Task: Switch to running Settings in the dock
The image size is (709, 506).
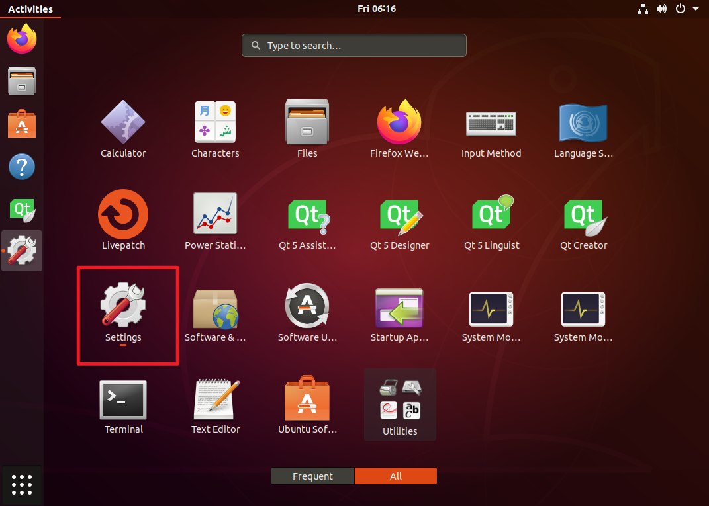Action: click(22, 251)
